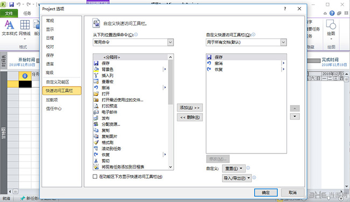The image size is (350, 202).
Task: Click the Drawing (绘图) ribbon icon
Action: point(331,25)
